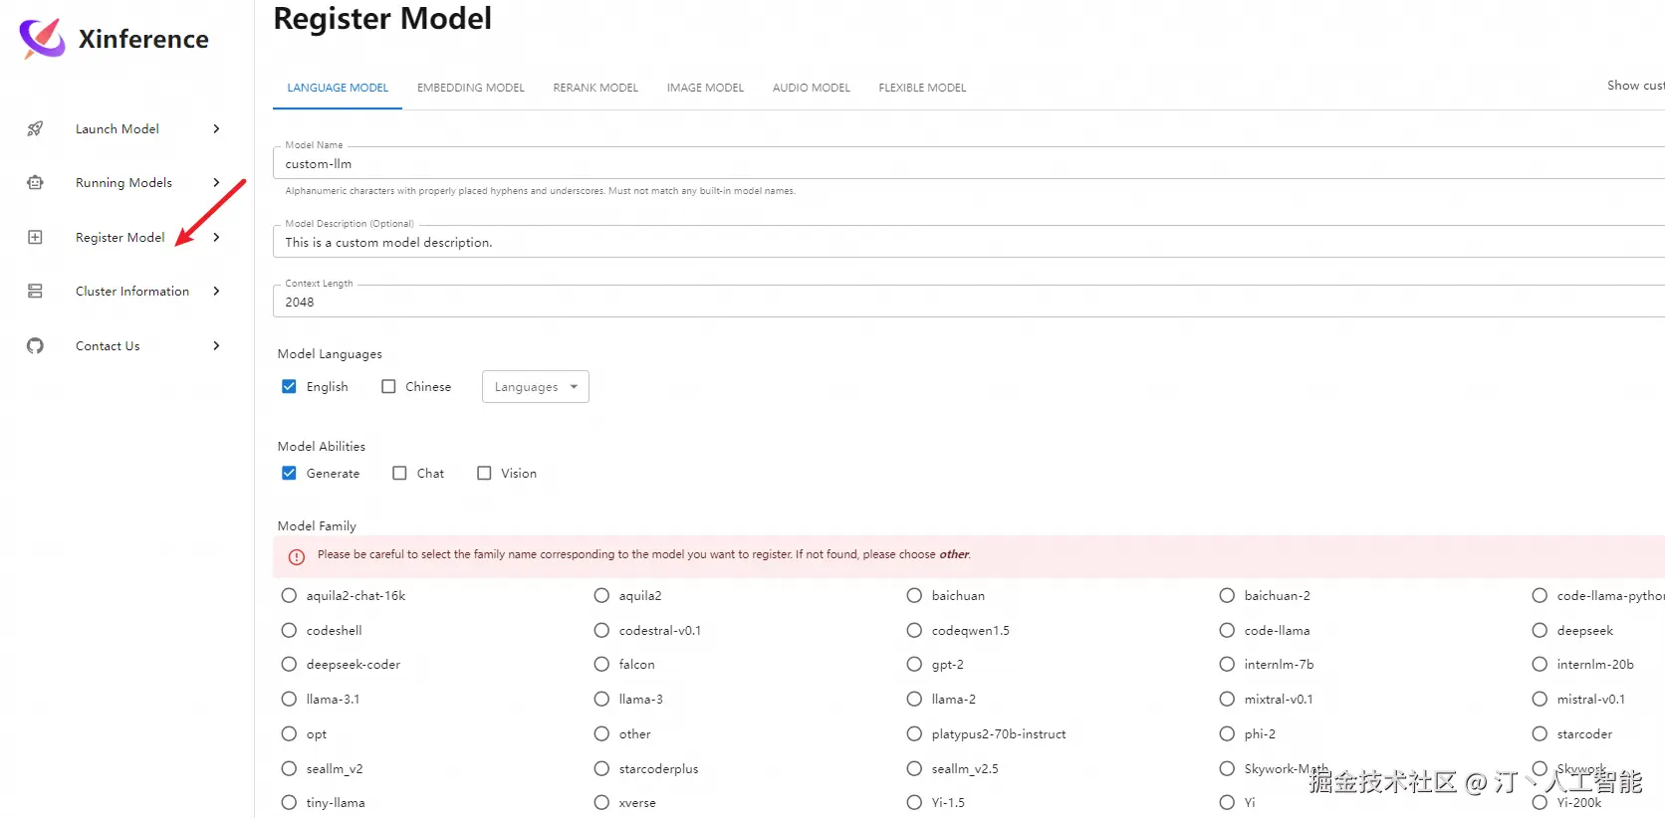The width and height of the screenshot is (1665, 818).
Task: Click the warning icon in Model Family alert
Action: pos(297,556)
